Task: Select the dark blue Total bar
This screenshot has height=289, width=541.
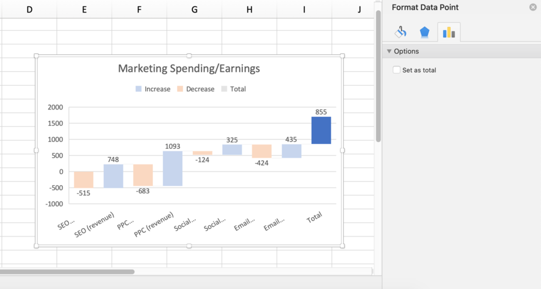Action: coord(321,130)
